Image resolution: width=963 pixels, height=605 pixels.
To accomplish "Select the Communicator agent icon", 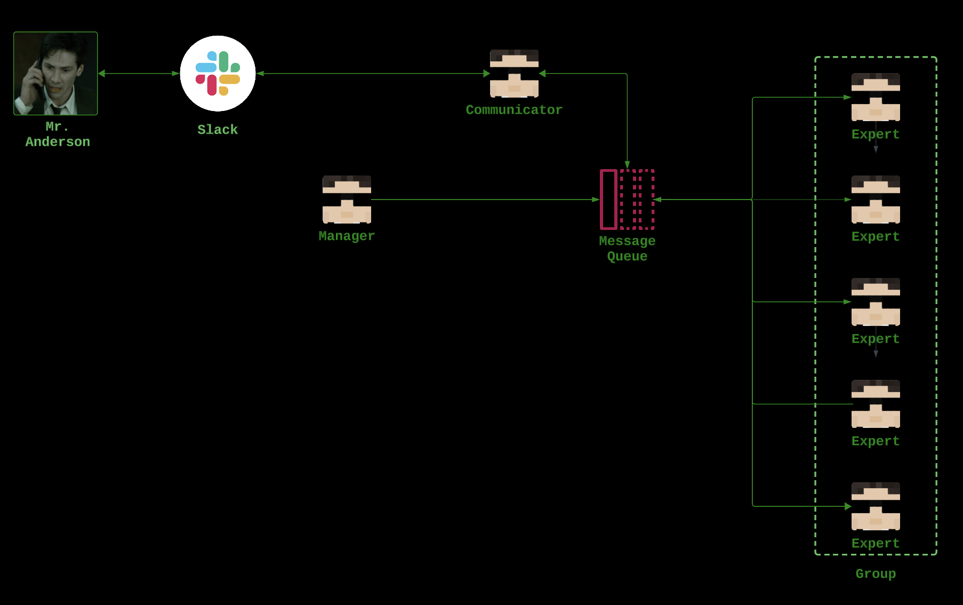I will (514, 74).
